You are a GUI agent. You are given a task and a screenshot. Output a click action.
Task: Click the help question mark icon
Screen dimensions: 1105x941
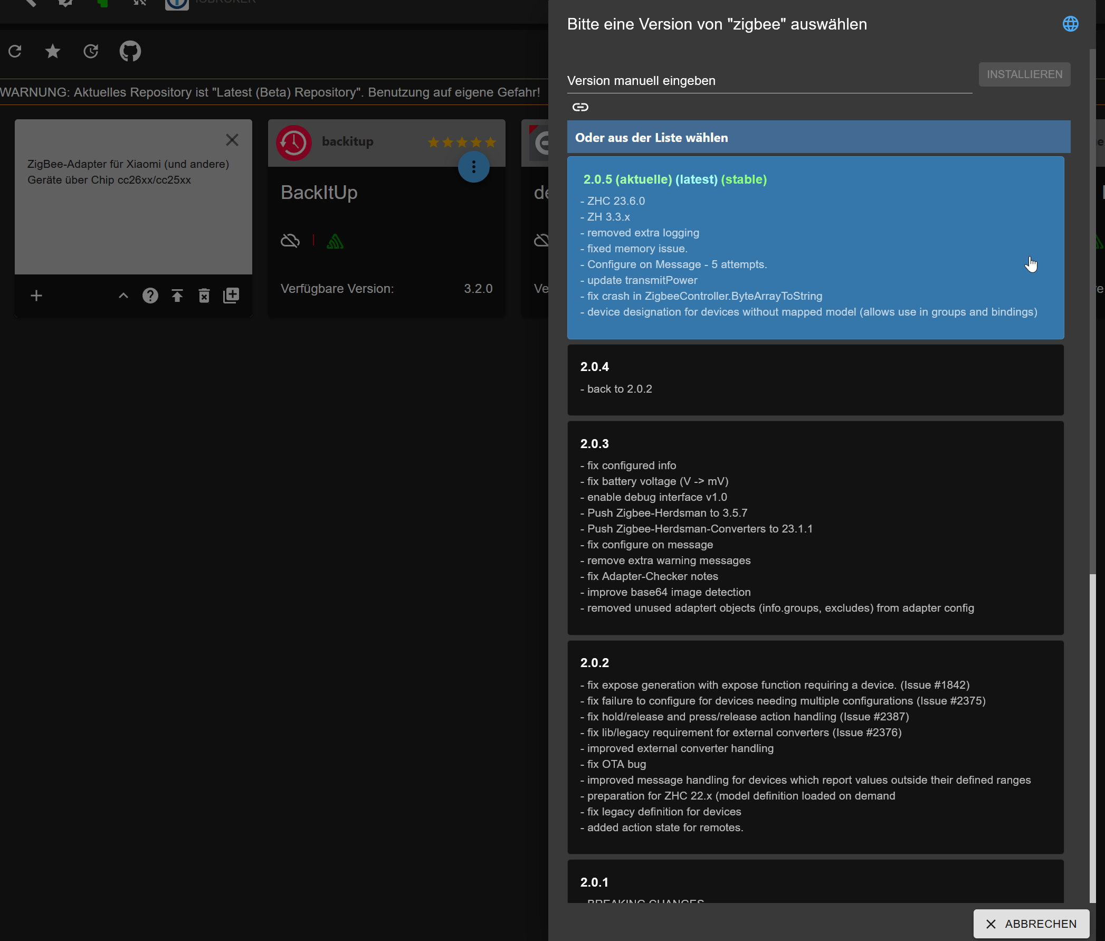coord(150,296)
